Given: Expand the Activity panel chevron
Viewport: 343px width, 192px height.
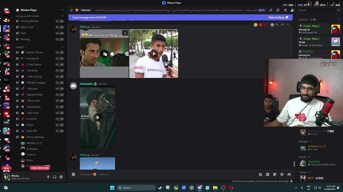Looking at the screenshot, I should click(339, 19).
